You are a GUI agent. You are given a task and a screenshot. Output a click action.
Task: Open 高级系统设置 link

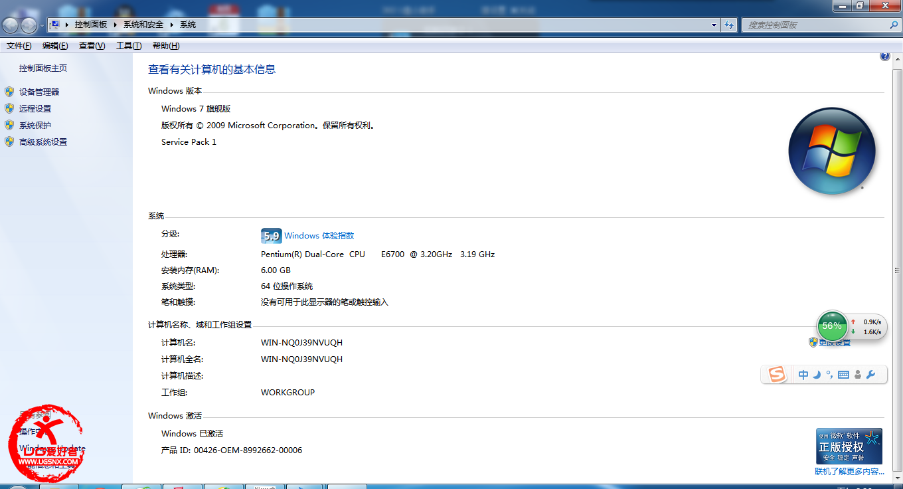(x=43, y=142)
